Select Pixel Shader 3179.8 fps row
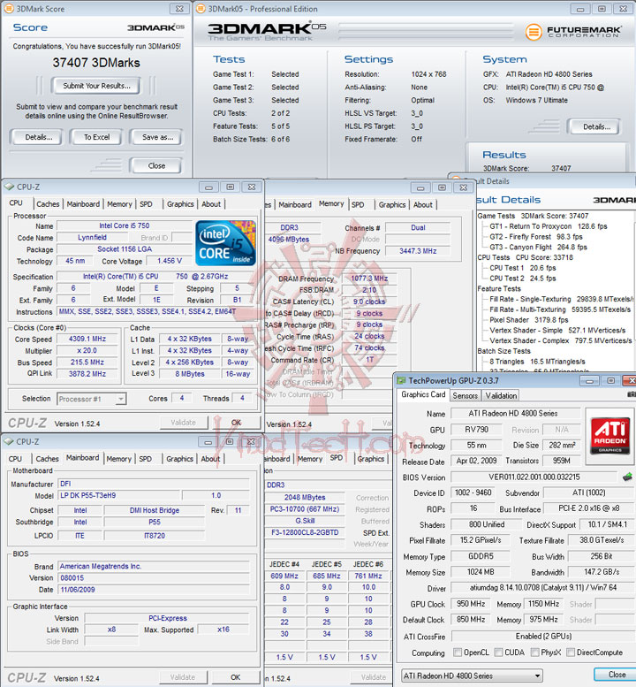Image resolution: width=636 pixels, height=687 pixels. [528, 320]
